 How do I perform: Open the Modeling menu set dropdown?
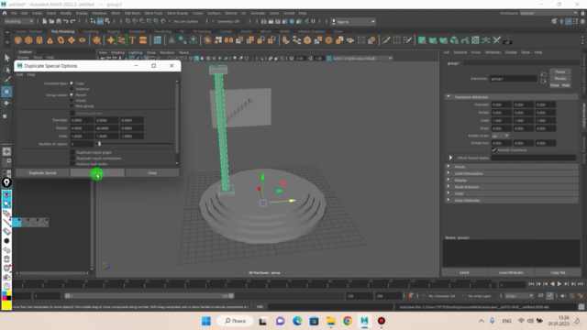tap(18, 21)
